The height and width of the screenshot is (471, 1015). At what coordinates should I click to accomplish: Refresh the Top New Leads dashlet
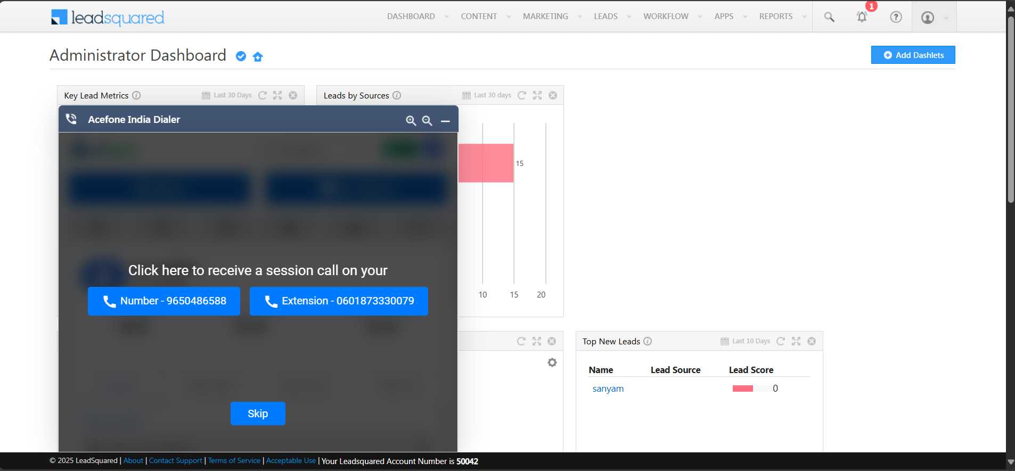[781, 341]
